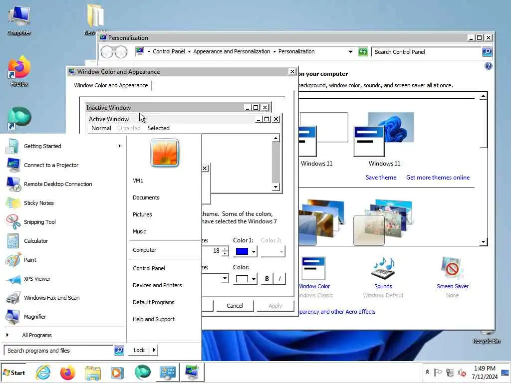The height and width of the screenshot is (383, 511).
Task: Open Help and Support
Action: [154, 319]
